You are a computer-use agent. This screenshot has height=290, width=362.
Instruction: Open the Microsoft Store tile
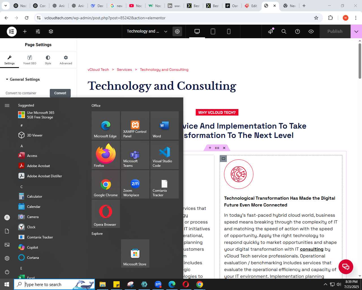(135, 253)
